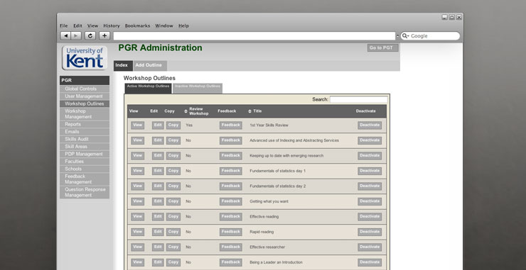526x270 pixels.
Task: Deactivate Fundamentals of statistics day 1
Action: coord(370,171)
